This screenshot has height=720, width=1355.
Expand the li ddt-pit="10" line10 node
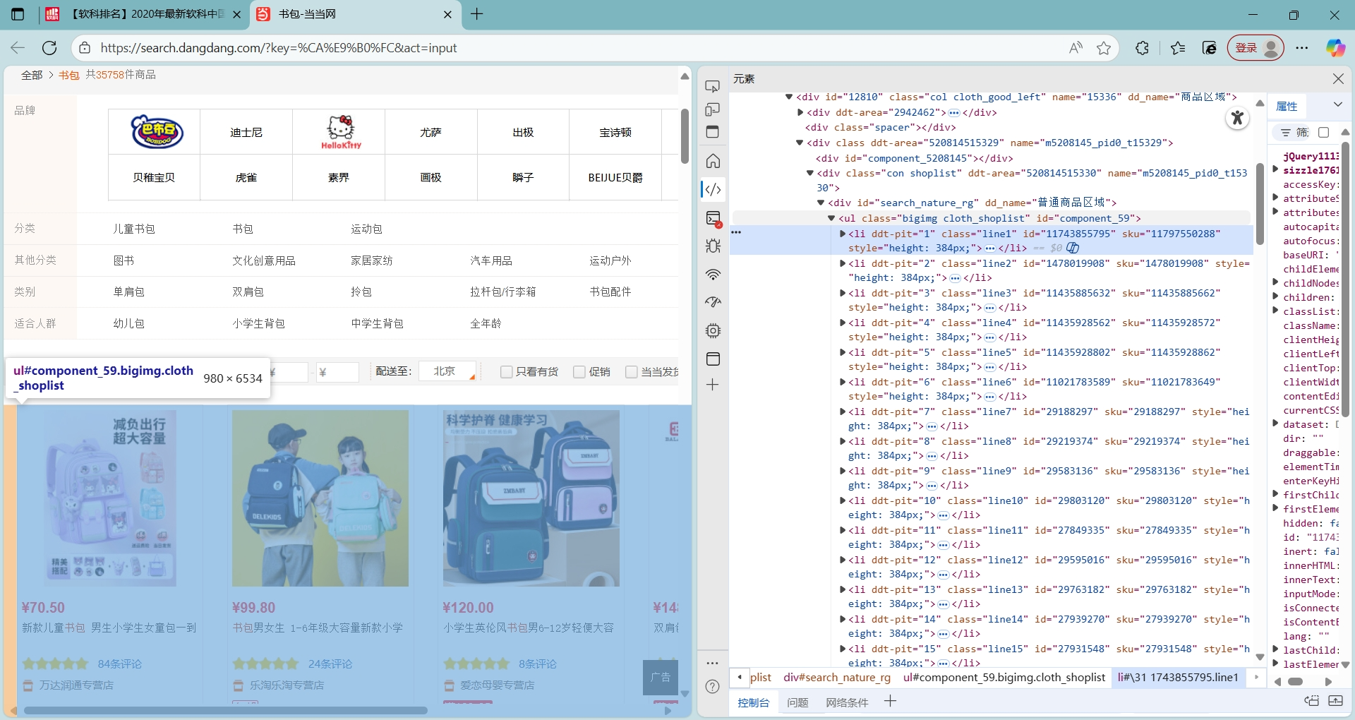pyautogui.click(x=843, y=500)
